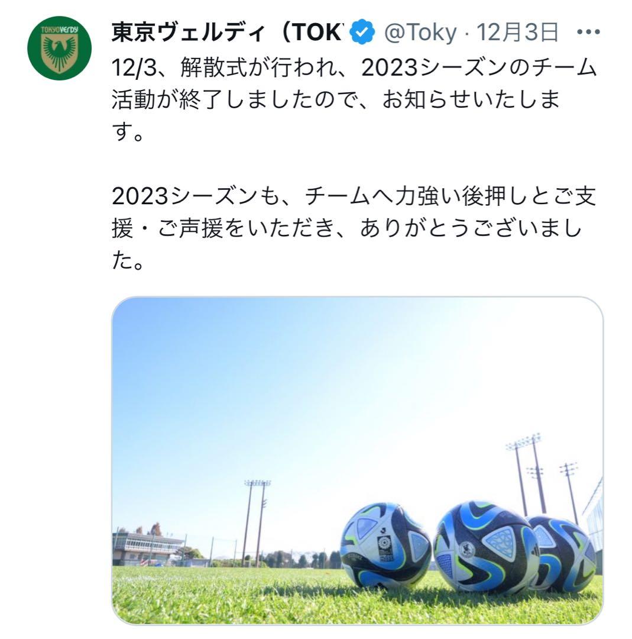Open the @Toky account handle
The image size is (632, 639).
tap(420, 33)
